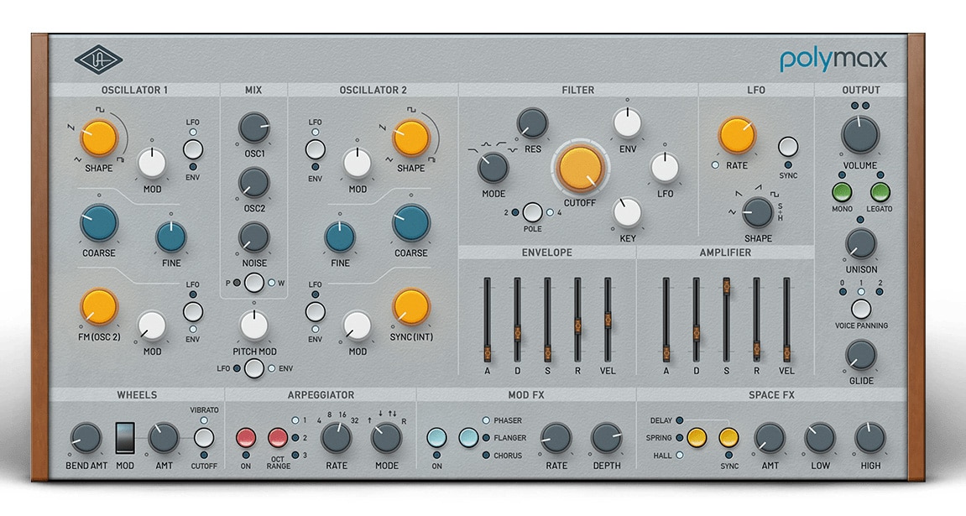Click the Mod FX RATE knob

pyautogui.click(x=556, y=438)
